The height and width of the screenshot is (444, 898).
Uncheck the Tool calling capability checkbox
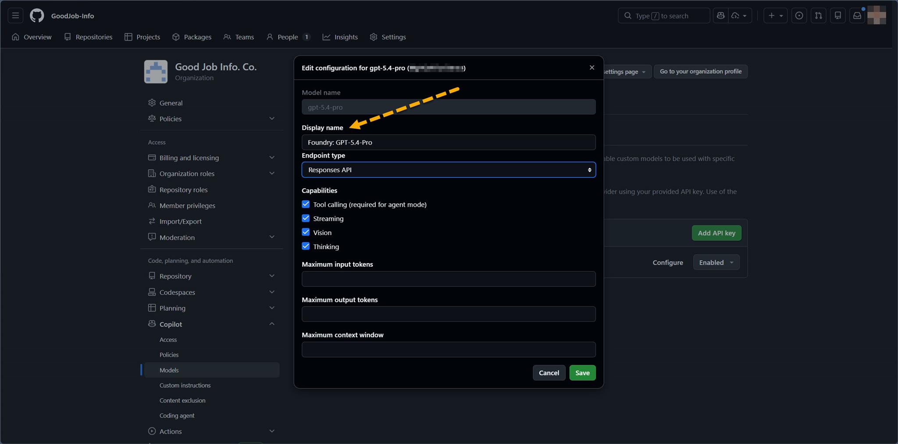pyautogui.click(x=306, y=204)
